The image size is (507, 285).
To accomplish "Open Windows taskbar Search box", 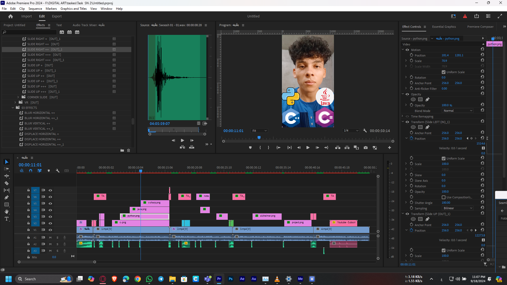I will tap(44, 279).
